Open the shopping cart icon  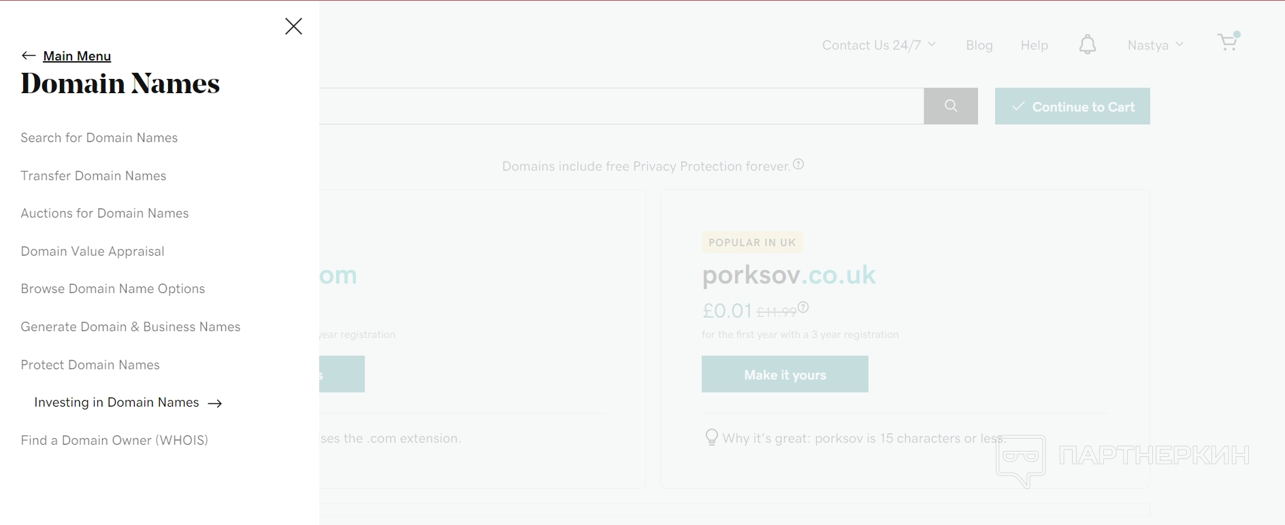1229,42
